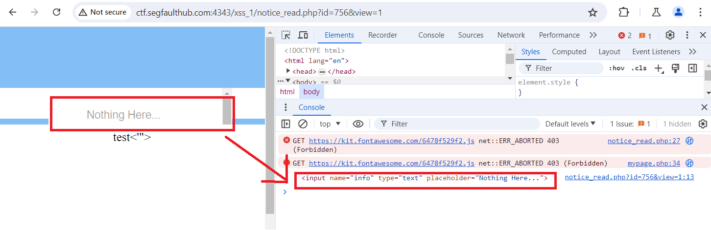The width and height of the screenshot is (711, 230).
Task: Open the Event Listeners pane tab
Action: tap(656, 52)
